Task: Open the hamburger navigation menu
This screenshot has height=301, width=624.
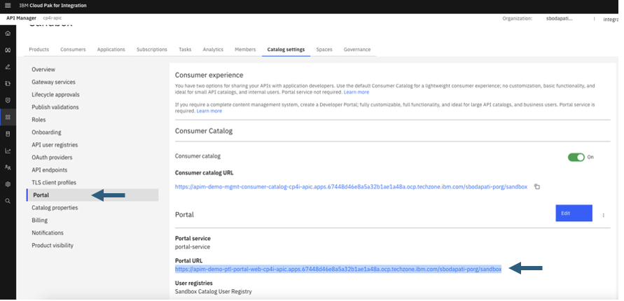Action: (x=8, y=6)
